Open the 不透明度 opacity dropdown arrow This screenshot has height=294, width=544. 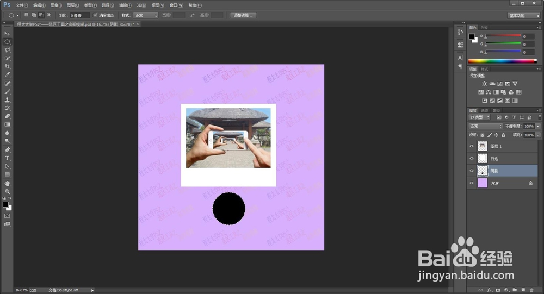coord(538,126)
